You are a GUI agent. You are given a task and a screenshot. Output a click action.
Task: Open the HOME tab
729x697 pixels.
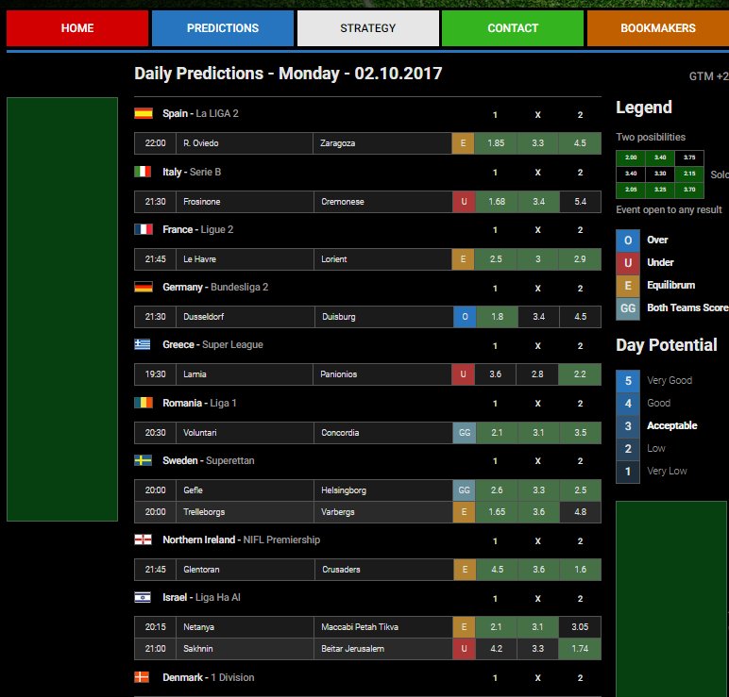tap(77, 28)
